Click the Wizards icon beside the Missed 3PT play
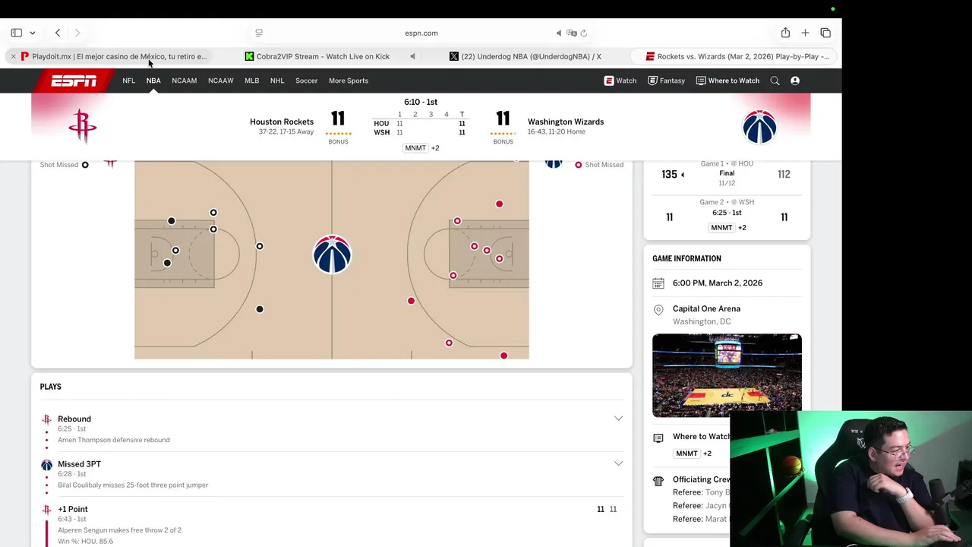Screen dimensions: 972x547 [46, 464]
